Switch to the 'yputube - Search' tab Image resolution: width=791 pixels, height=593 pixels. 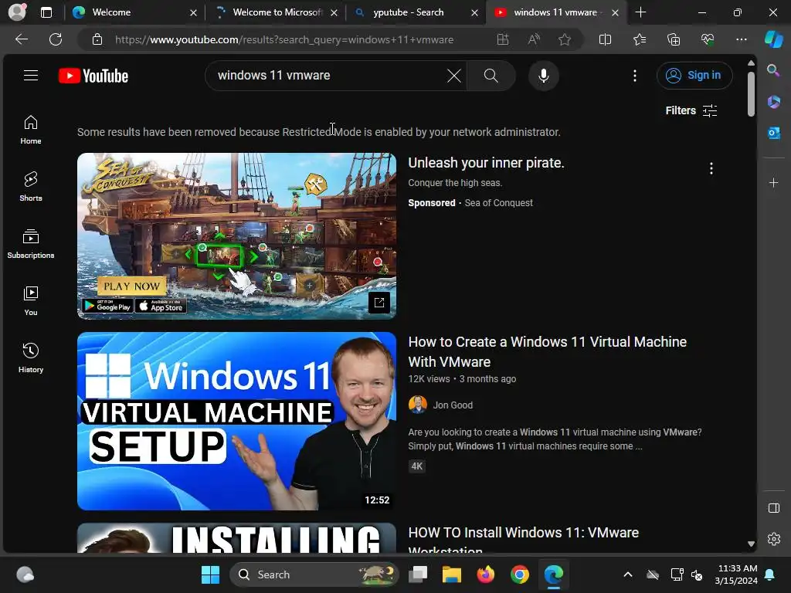pos(416,12)
